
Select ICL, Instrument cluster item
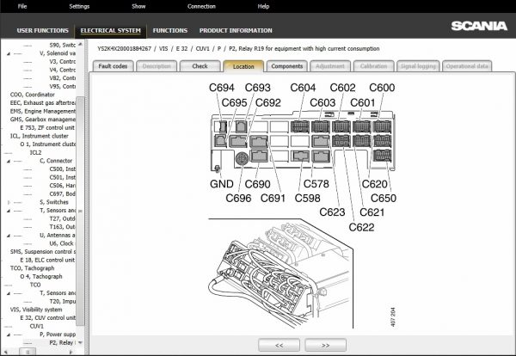coord(40,136)
